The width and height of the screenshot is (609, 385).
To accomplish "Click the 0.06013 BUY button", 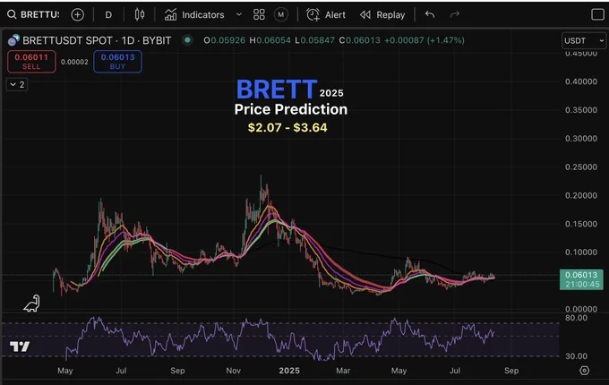I will click(x=117, y=62).
